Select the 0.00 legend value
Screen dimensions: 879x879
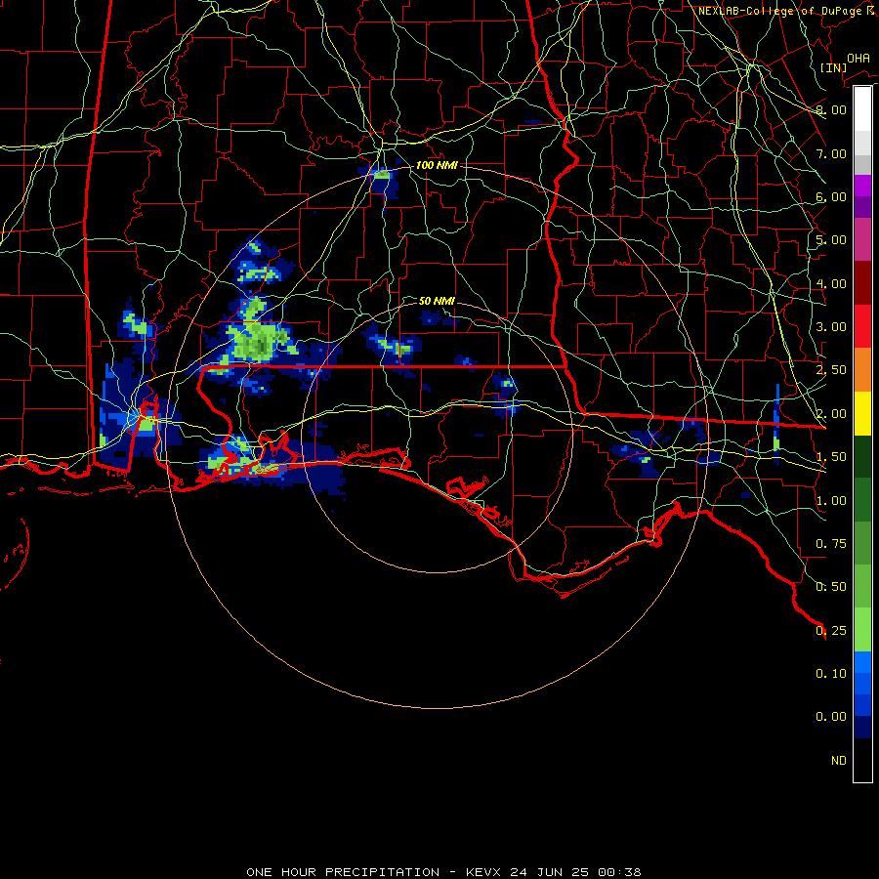831,717
